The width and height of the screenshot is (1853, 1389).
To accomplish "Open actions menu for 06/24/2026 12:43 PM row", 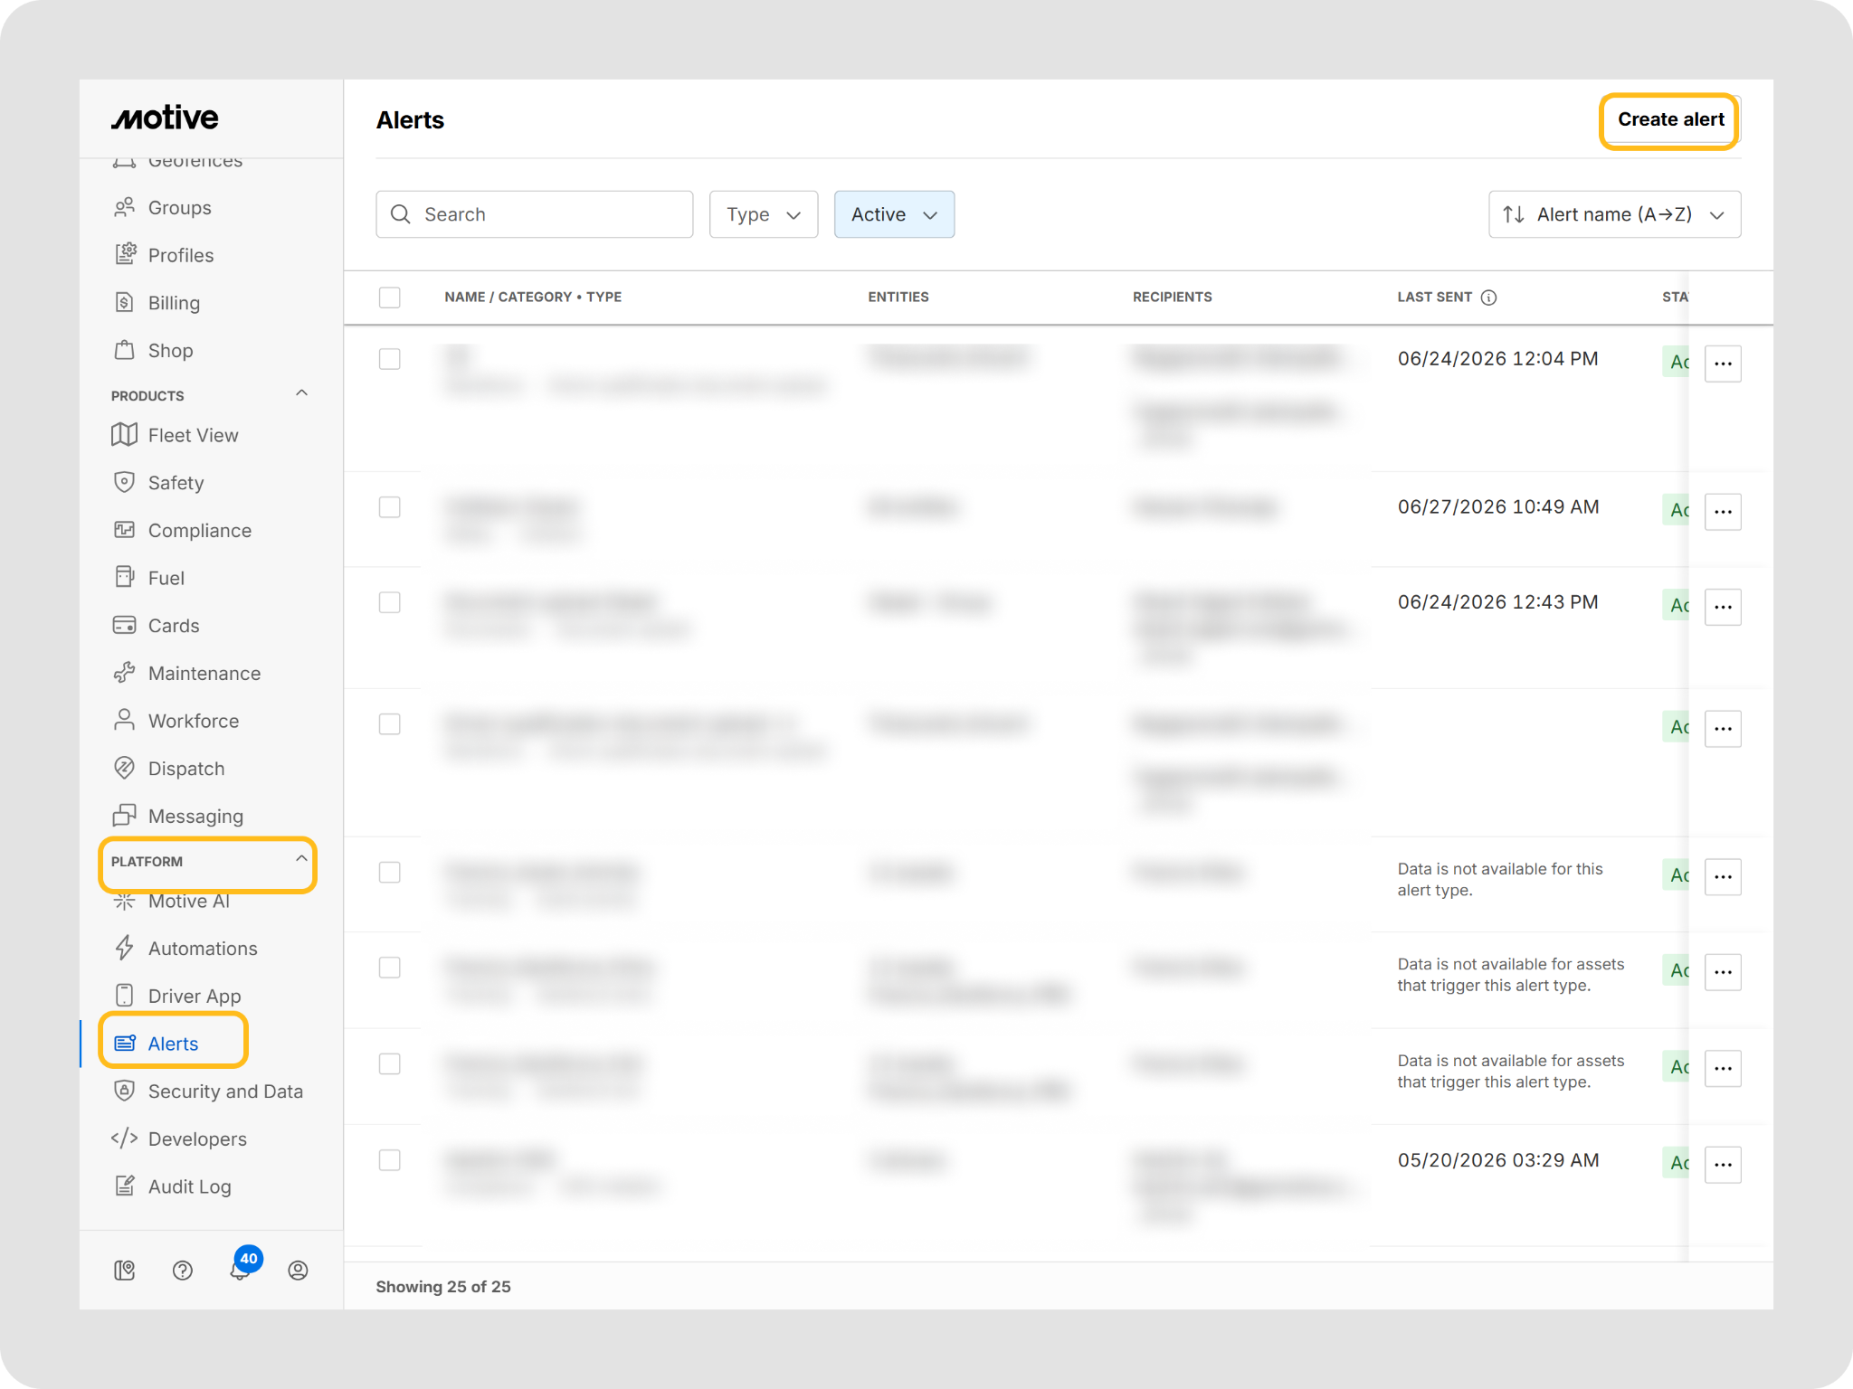I will (1723, 607).
